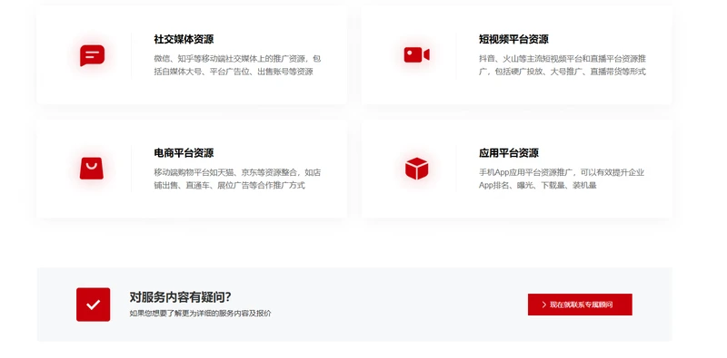The height and width of the screenshot is (358, 727).
Task: Open the 社交媒体资源 heading
Action: 184,39
